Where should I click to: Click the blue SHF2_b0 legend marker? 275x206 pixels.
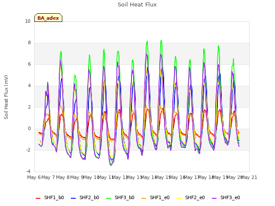coord(73,198)
